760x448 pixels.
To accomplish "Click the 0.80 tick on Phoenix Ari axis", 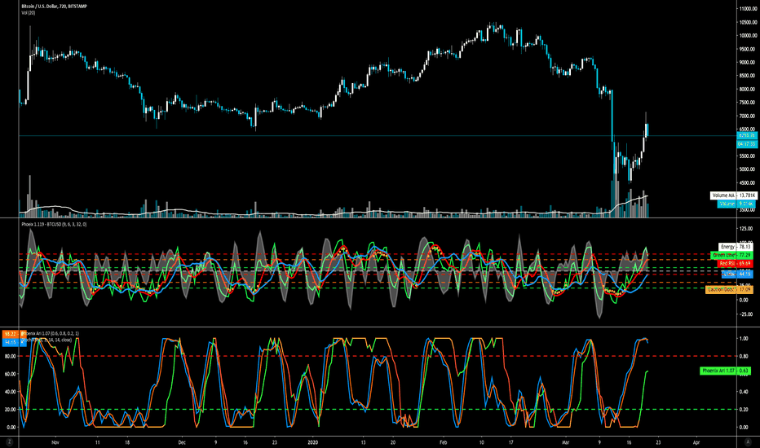I will 743,357.
